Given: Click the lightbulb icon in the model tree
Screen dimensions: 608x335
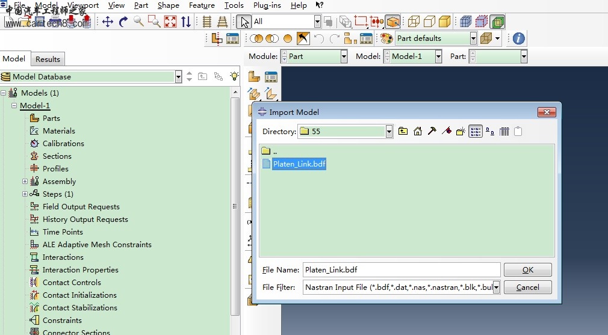Looking at the screenshot, I should tap(234, 76).
